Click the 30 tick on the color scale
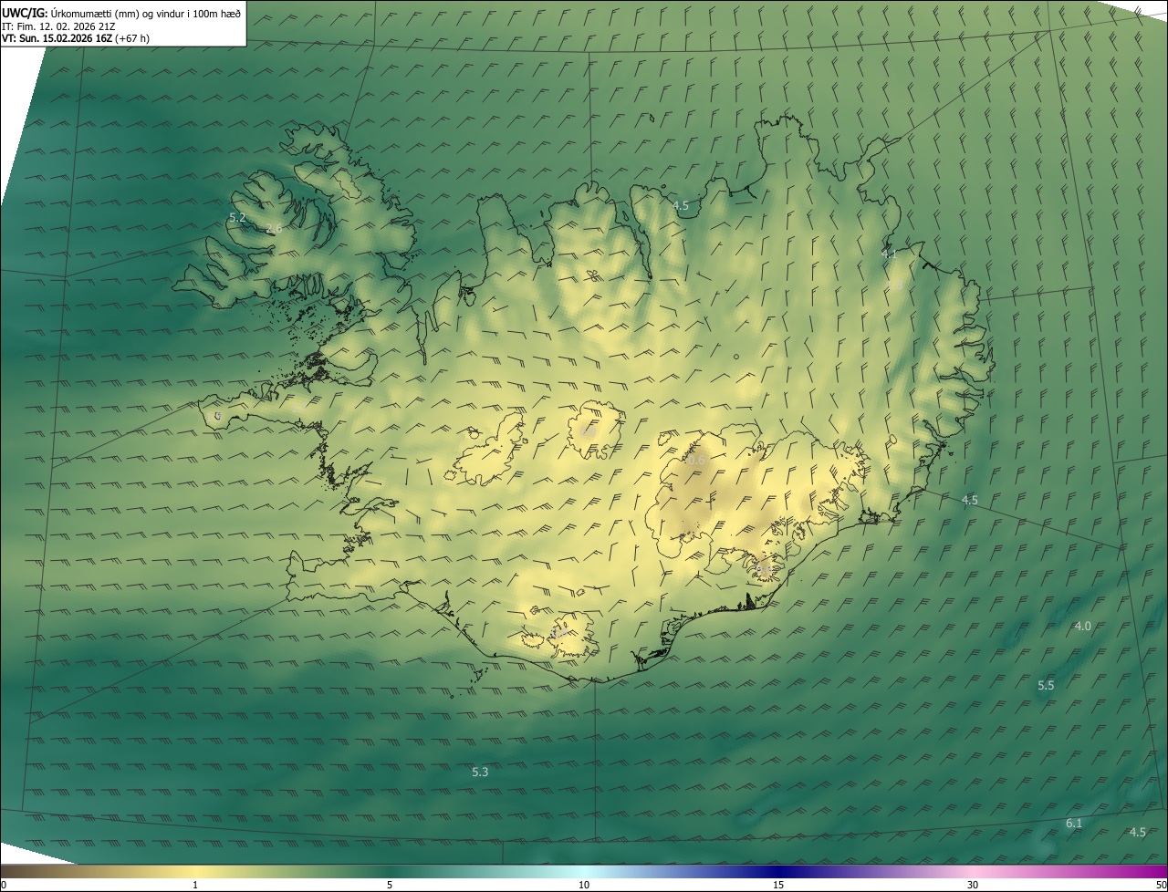1168x892 pixels. 973,885
